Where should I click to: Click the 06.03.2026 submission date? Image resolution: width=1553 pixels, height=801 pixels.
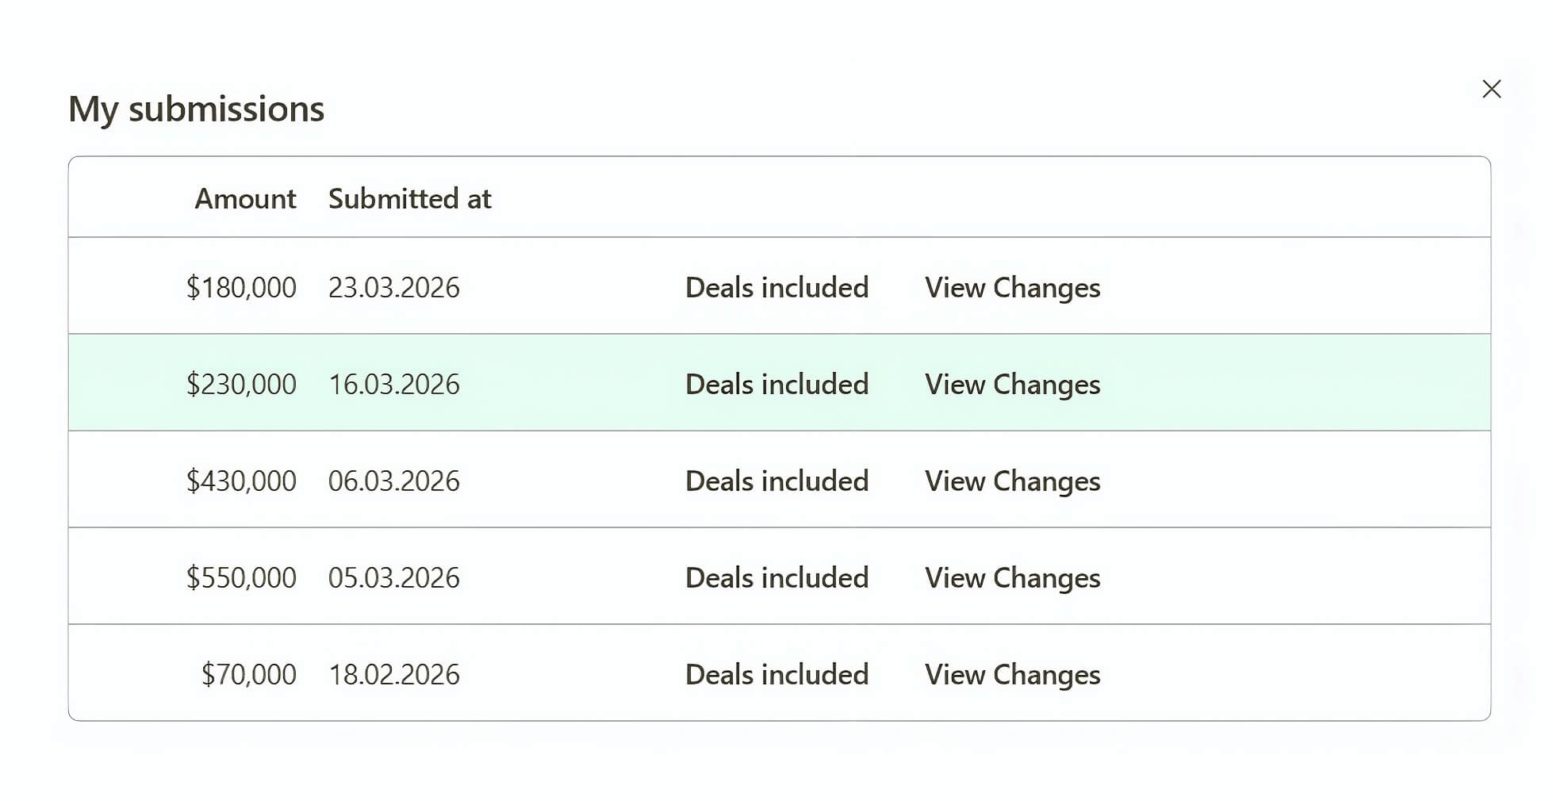coord(393,481)
